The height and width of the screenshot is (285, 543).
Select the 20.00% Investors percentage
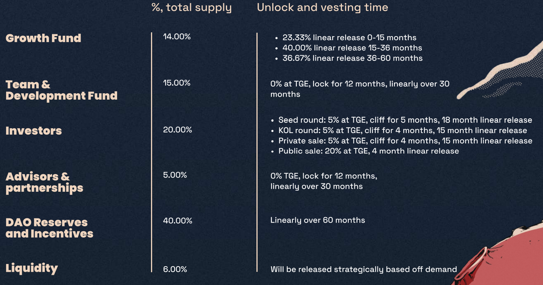[177, 130]
